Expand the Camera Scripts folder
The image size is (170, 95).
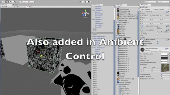pos(118,90)
